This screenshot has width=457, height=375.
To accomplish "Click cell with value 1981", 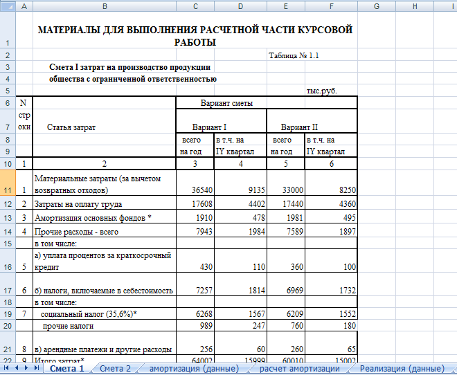I will click(x=286, y=217).
